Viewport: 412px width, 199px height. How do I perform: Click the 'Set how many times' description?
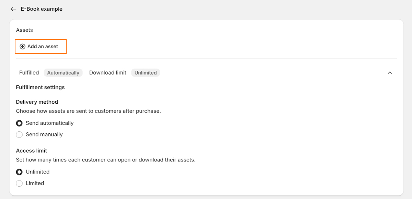click(x=106, y=160)
